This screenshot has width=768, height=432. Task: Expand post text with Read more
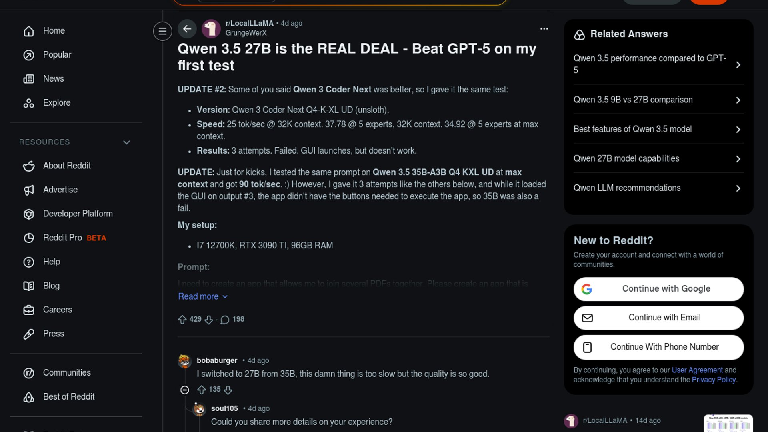click(203, 296)
